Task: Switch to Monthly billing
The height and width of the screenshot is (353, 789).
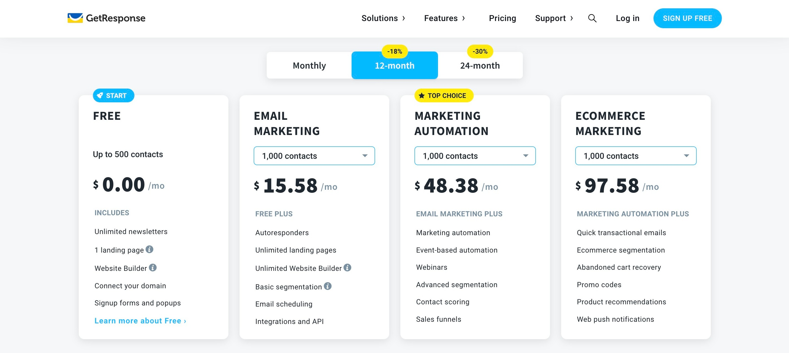Action: [x=309, y=65]
